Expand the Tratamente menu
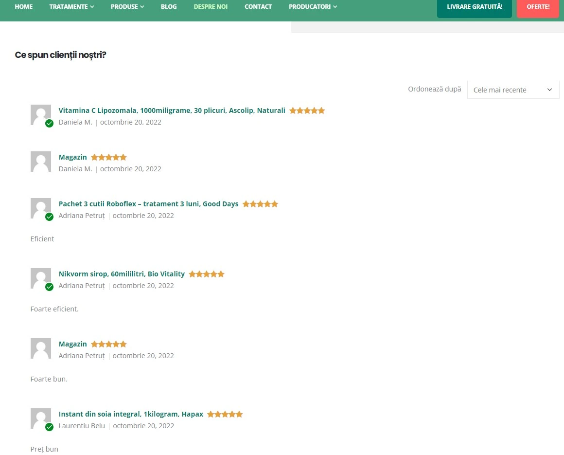Viewport: 564px width, 455px height. (x=71, y=7)
